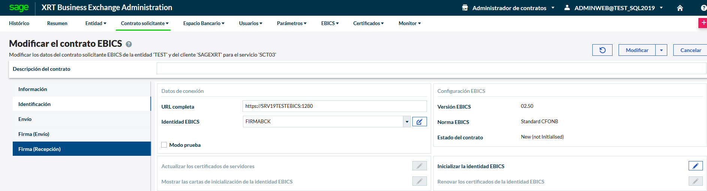Open the ADMINWEB@TEST_SQL2019 user menu
Viewport: 707px width, 191px height.
614,8
